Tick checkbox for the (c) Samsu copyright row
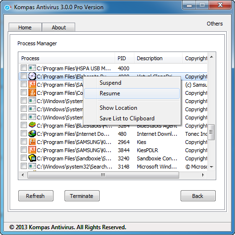Screen dimensions: 235x235 [x=24, y=84]
